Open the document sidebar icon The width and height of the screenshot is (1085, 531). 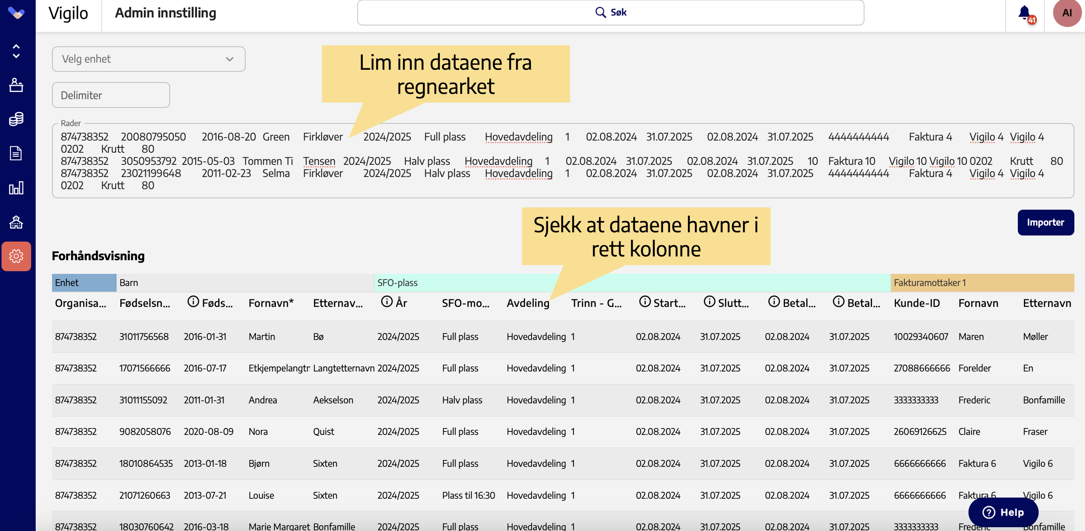(x=16, y=153)
